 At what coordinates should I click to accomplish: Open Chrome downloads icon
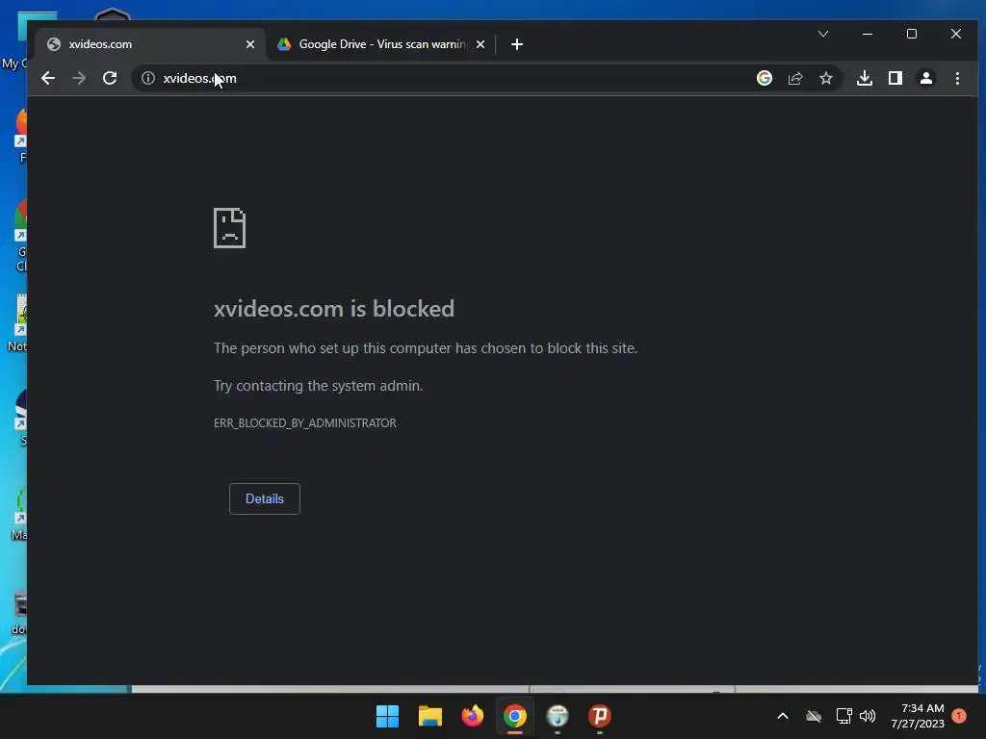pyautogui.click(x=865, y=79)
